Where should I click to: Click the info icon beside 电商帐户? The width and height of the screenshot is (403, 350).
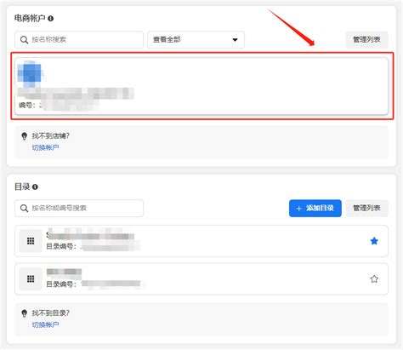tap(50, 19)
